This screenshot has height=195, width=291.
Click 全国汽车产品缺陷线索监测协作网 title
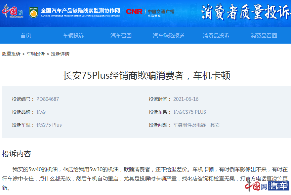tap(80, 11)
